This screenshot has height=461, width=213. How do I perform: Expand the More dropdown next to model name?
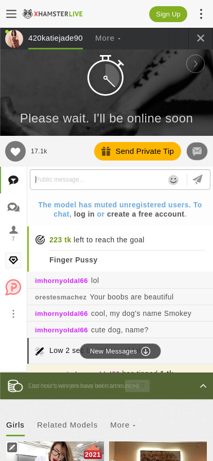(x=108, y=38)
